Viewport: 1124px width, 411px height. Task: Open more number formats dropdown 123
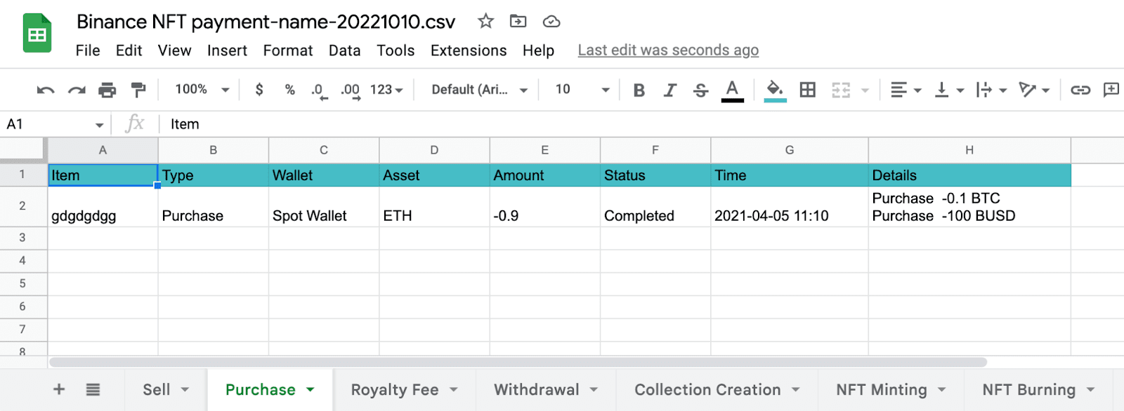coord(386,90)
